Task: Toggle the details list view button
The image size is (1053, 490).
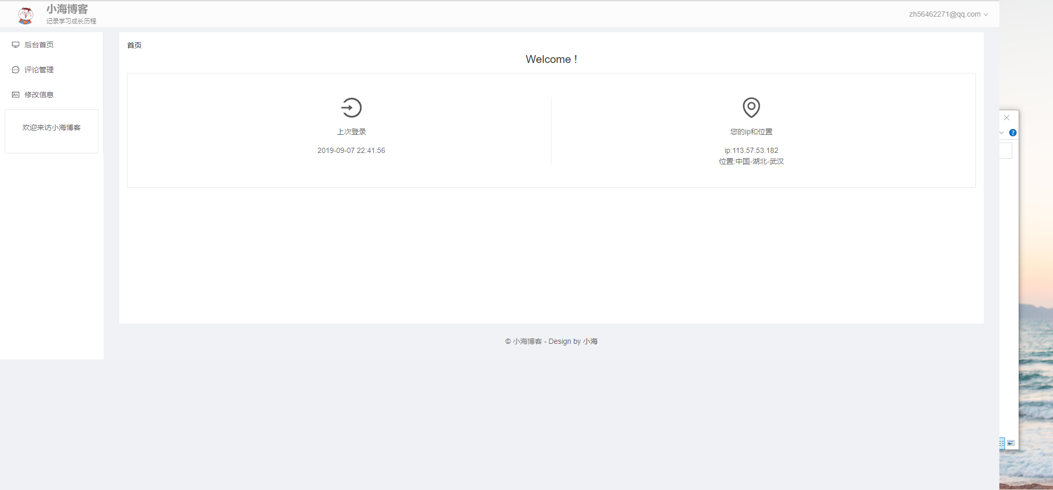Action: [1002, 443]
